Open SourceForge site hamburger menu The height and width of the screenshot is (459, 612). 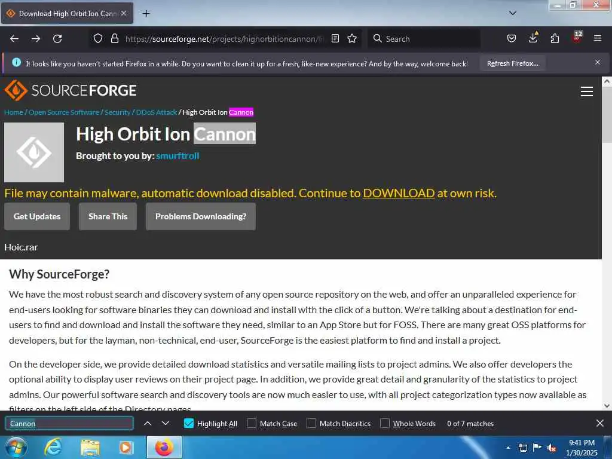(587, 91)
